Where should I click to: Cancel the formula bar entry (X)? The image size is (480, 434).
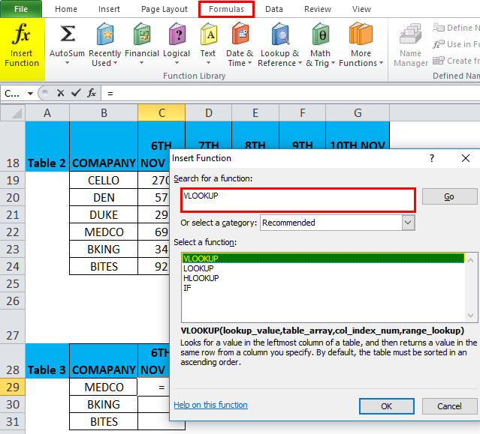tap(61, 93)
